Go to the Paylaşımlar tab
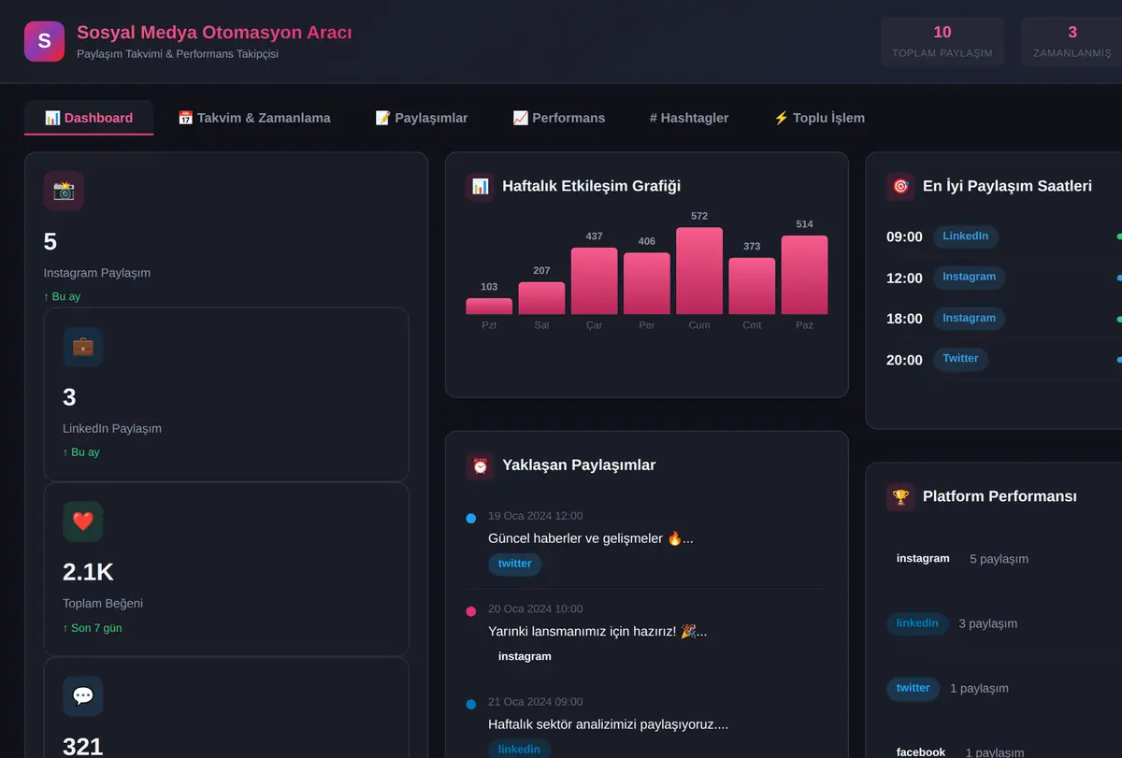1122x758 pixels. tap(422, 118)
